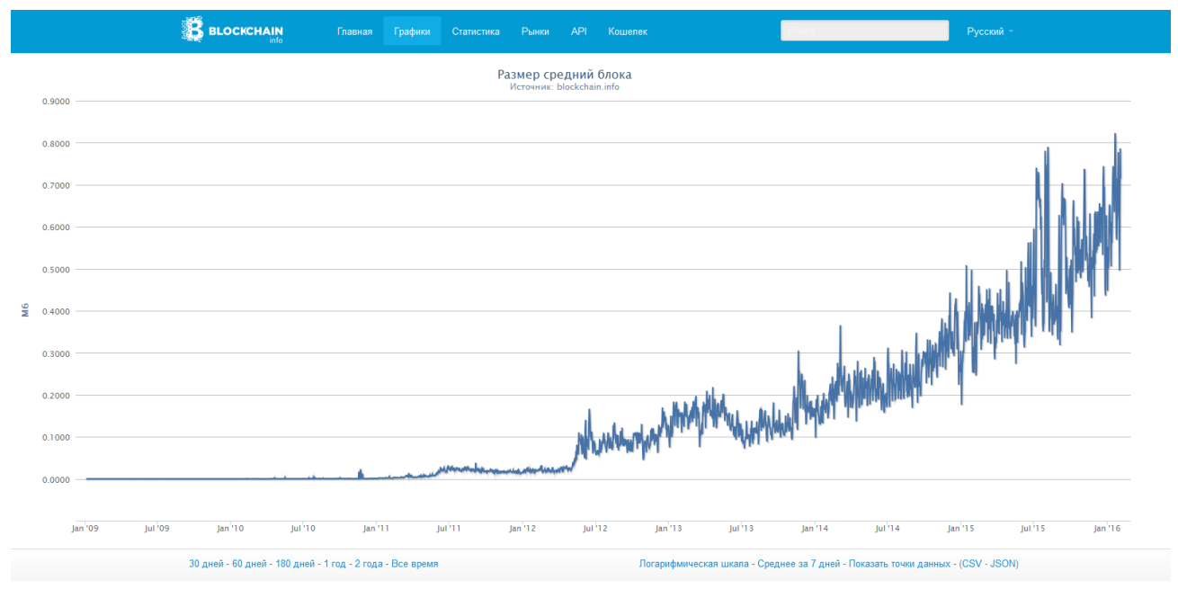
Task: Toggle Показать точки данных option
Action: pos(899,564)
